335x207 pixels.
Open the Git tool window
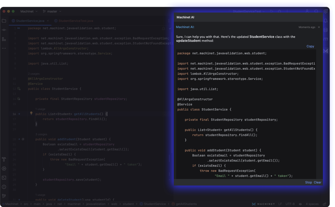pyautogui.click(x=4, y=196)
